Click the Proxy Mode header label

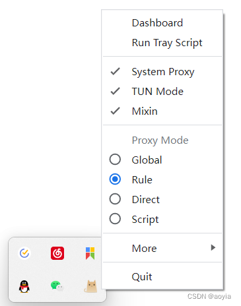point(160,140)
